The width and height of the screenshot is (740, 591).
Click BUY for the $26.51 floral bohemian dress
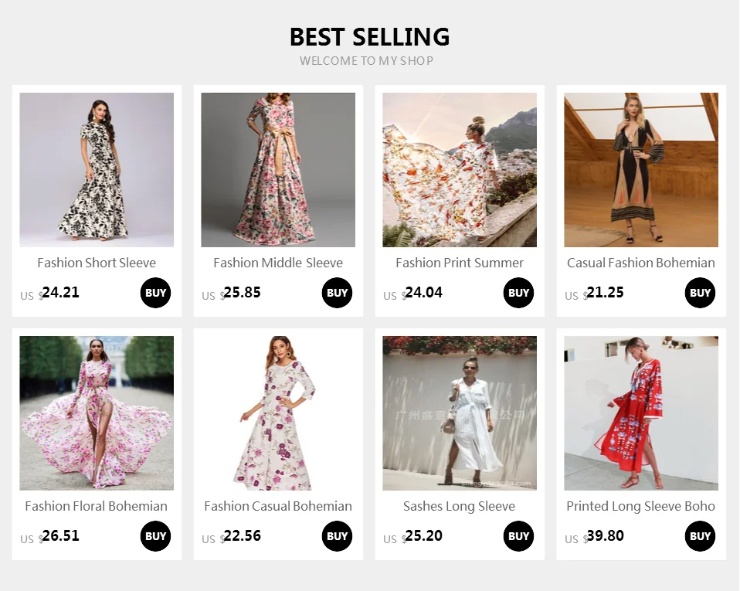155,536
